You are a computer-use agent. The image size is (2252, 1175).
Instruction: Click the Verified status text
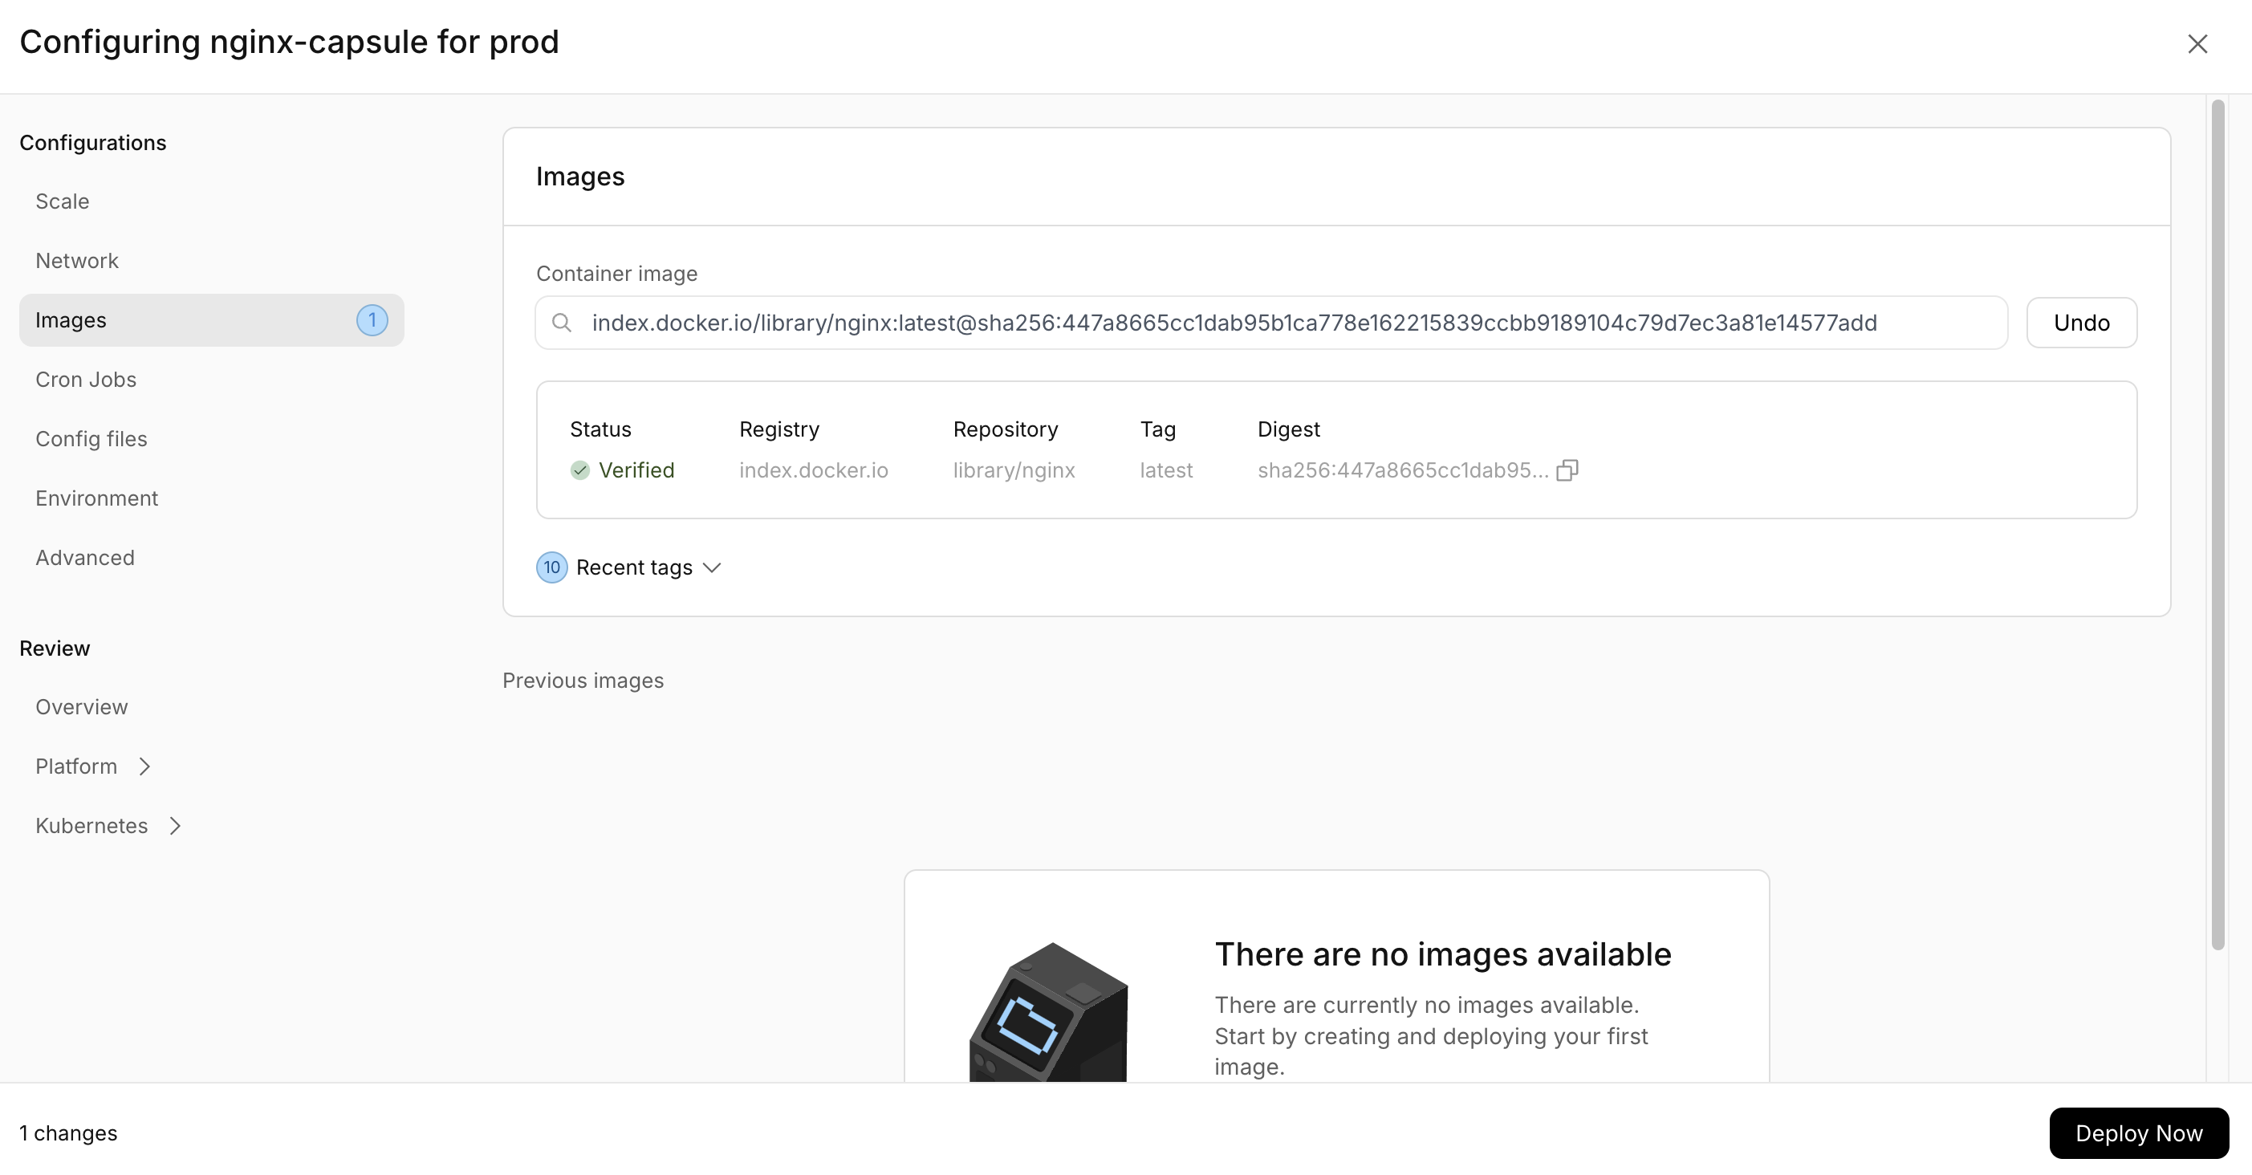636,470
